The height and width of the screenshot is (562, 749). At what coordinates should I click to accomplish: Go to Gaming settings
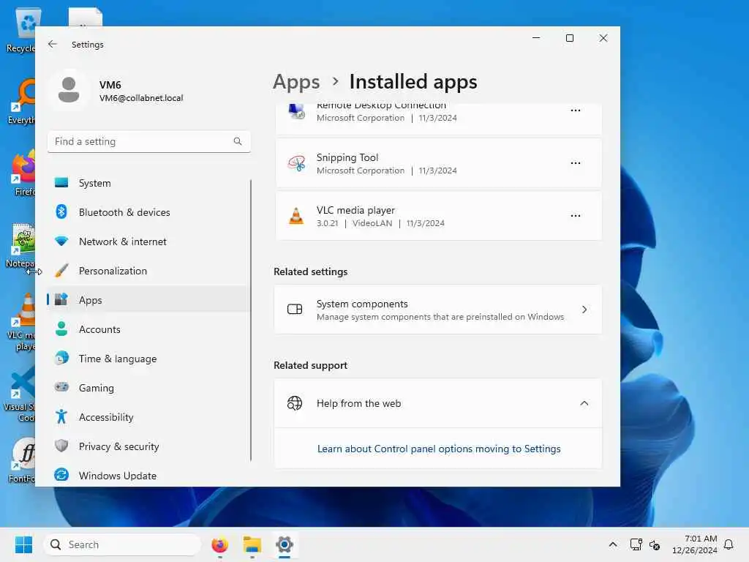pos(148,388)
